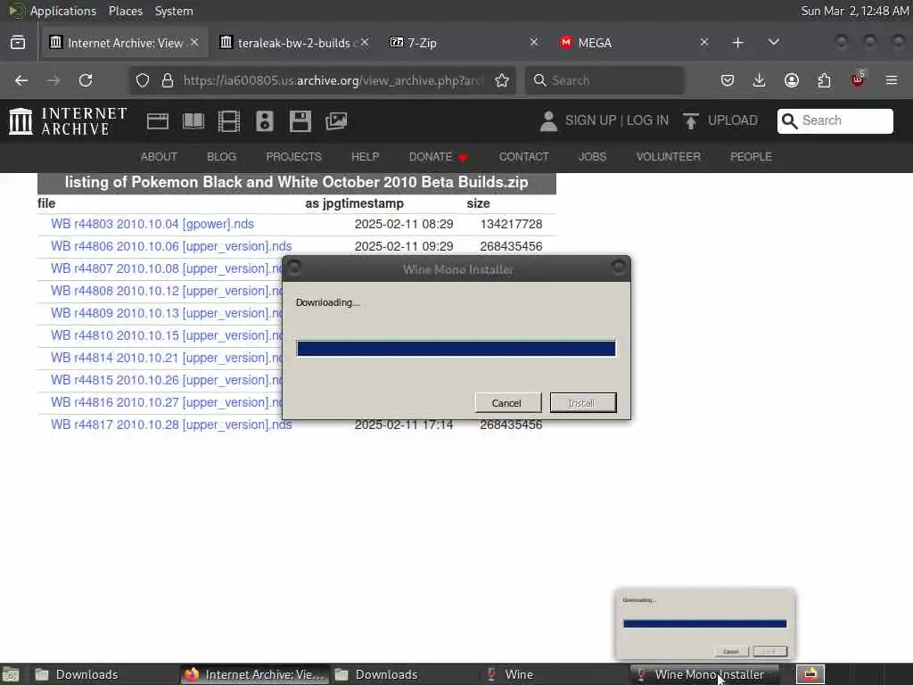
Task: Switch to Wine Mono Installer taskbar item
Action: coord(704,674)
